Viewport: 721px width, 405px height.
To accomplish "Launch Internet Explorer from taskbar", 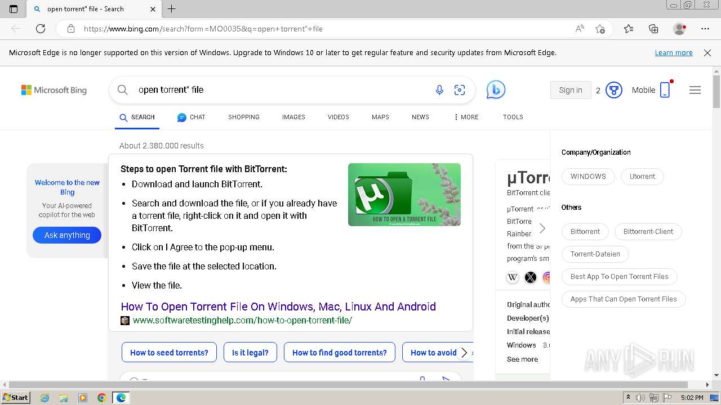I will coord(45,398).
